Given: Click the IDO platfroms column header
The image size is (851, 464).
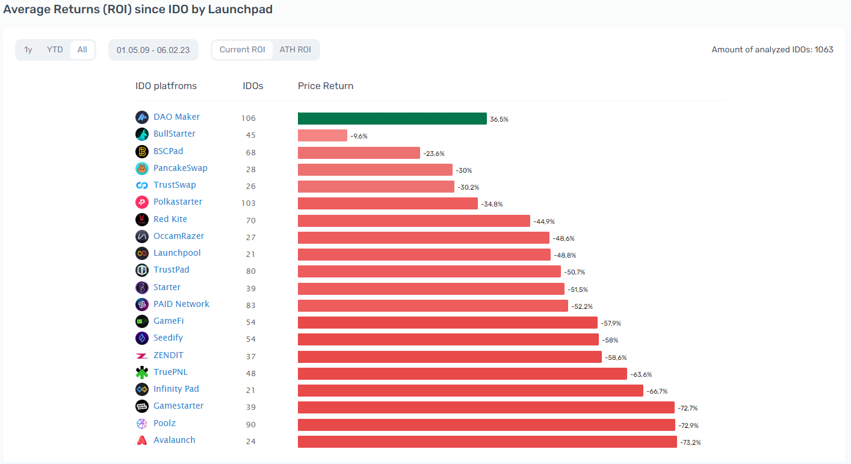Looking at the screenshot, I should pyautogui.click(x=166, y=86).
